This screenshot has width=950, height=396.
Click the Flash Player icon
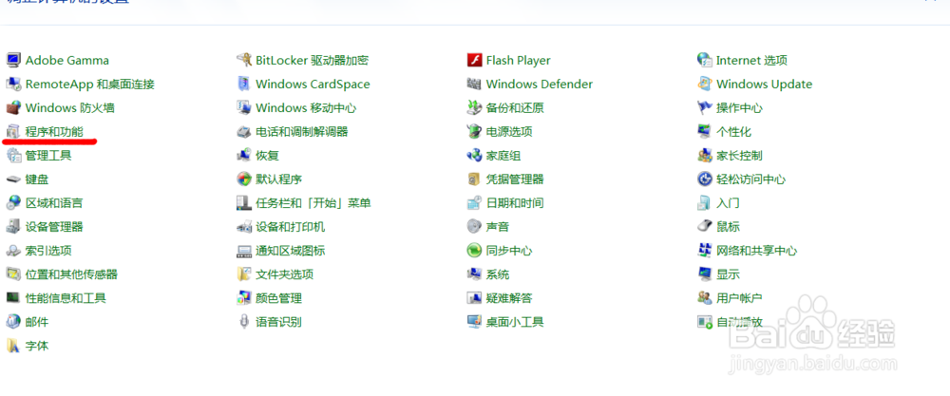pos(474,60)
